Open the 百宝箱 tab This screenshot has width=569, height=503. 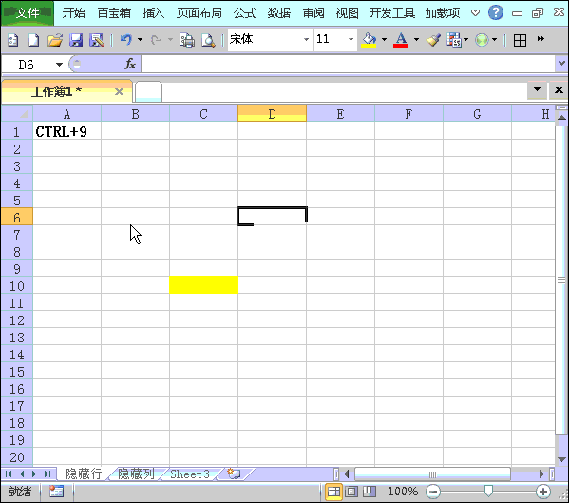click(114, 13)
